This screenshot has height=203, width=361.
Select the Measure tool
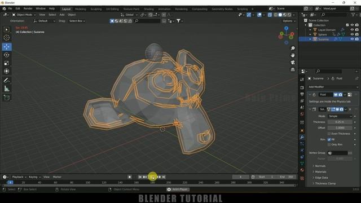click(x=6, y=89)
